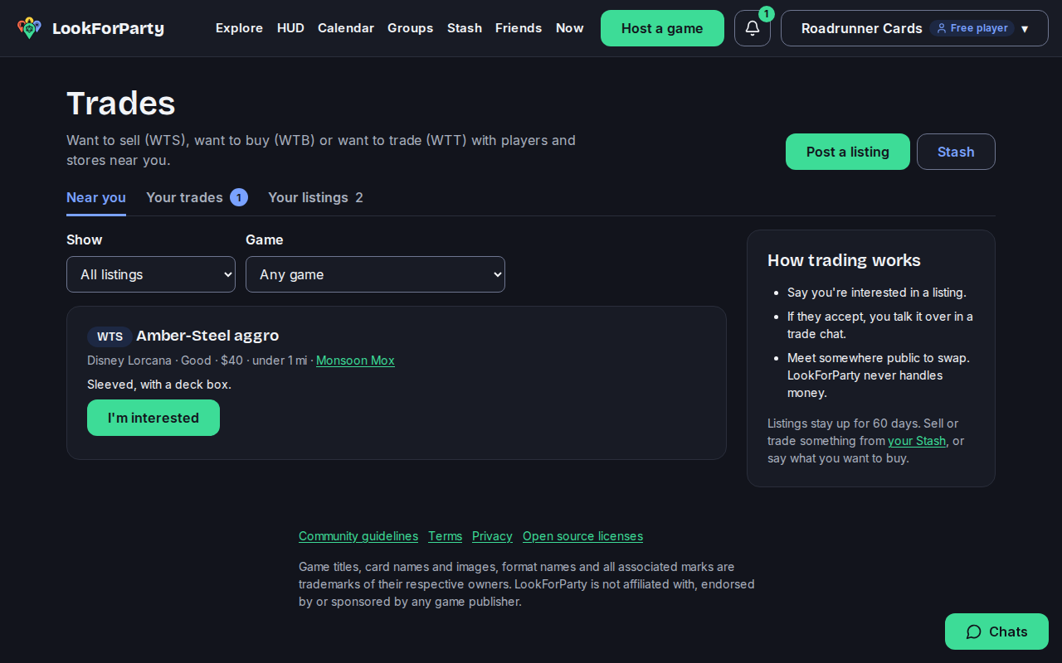Click the Chats speech bubble icon
This screenshot has width=1062, height=663.
pyautogui.click(x=974, y=632)
